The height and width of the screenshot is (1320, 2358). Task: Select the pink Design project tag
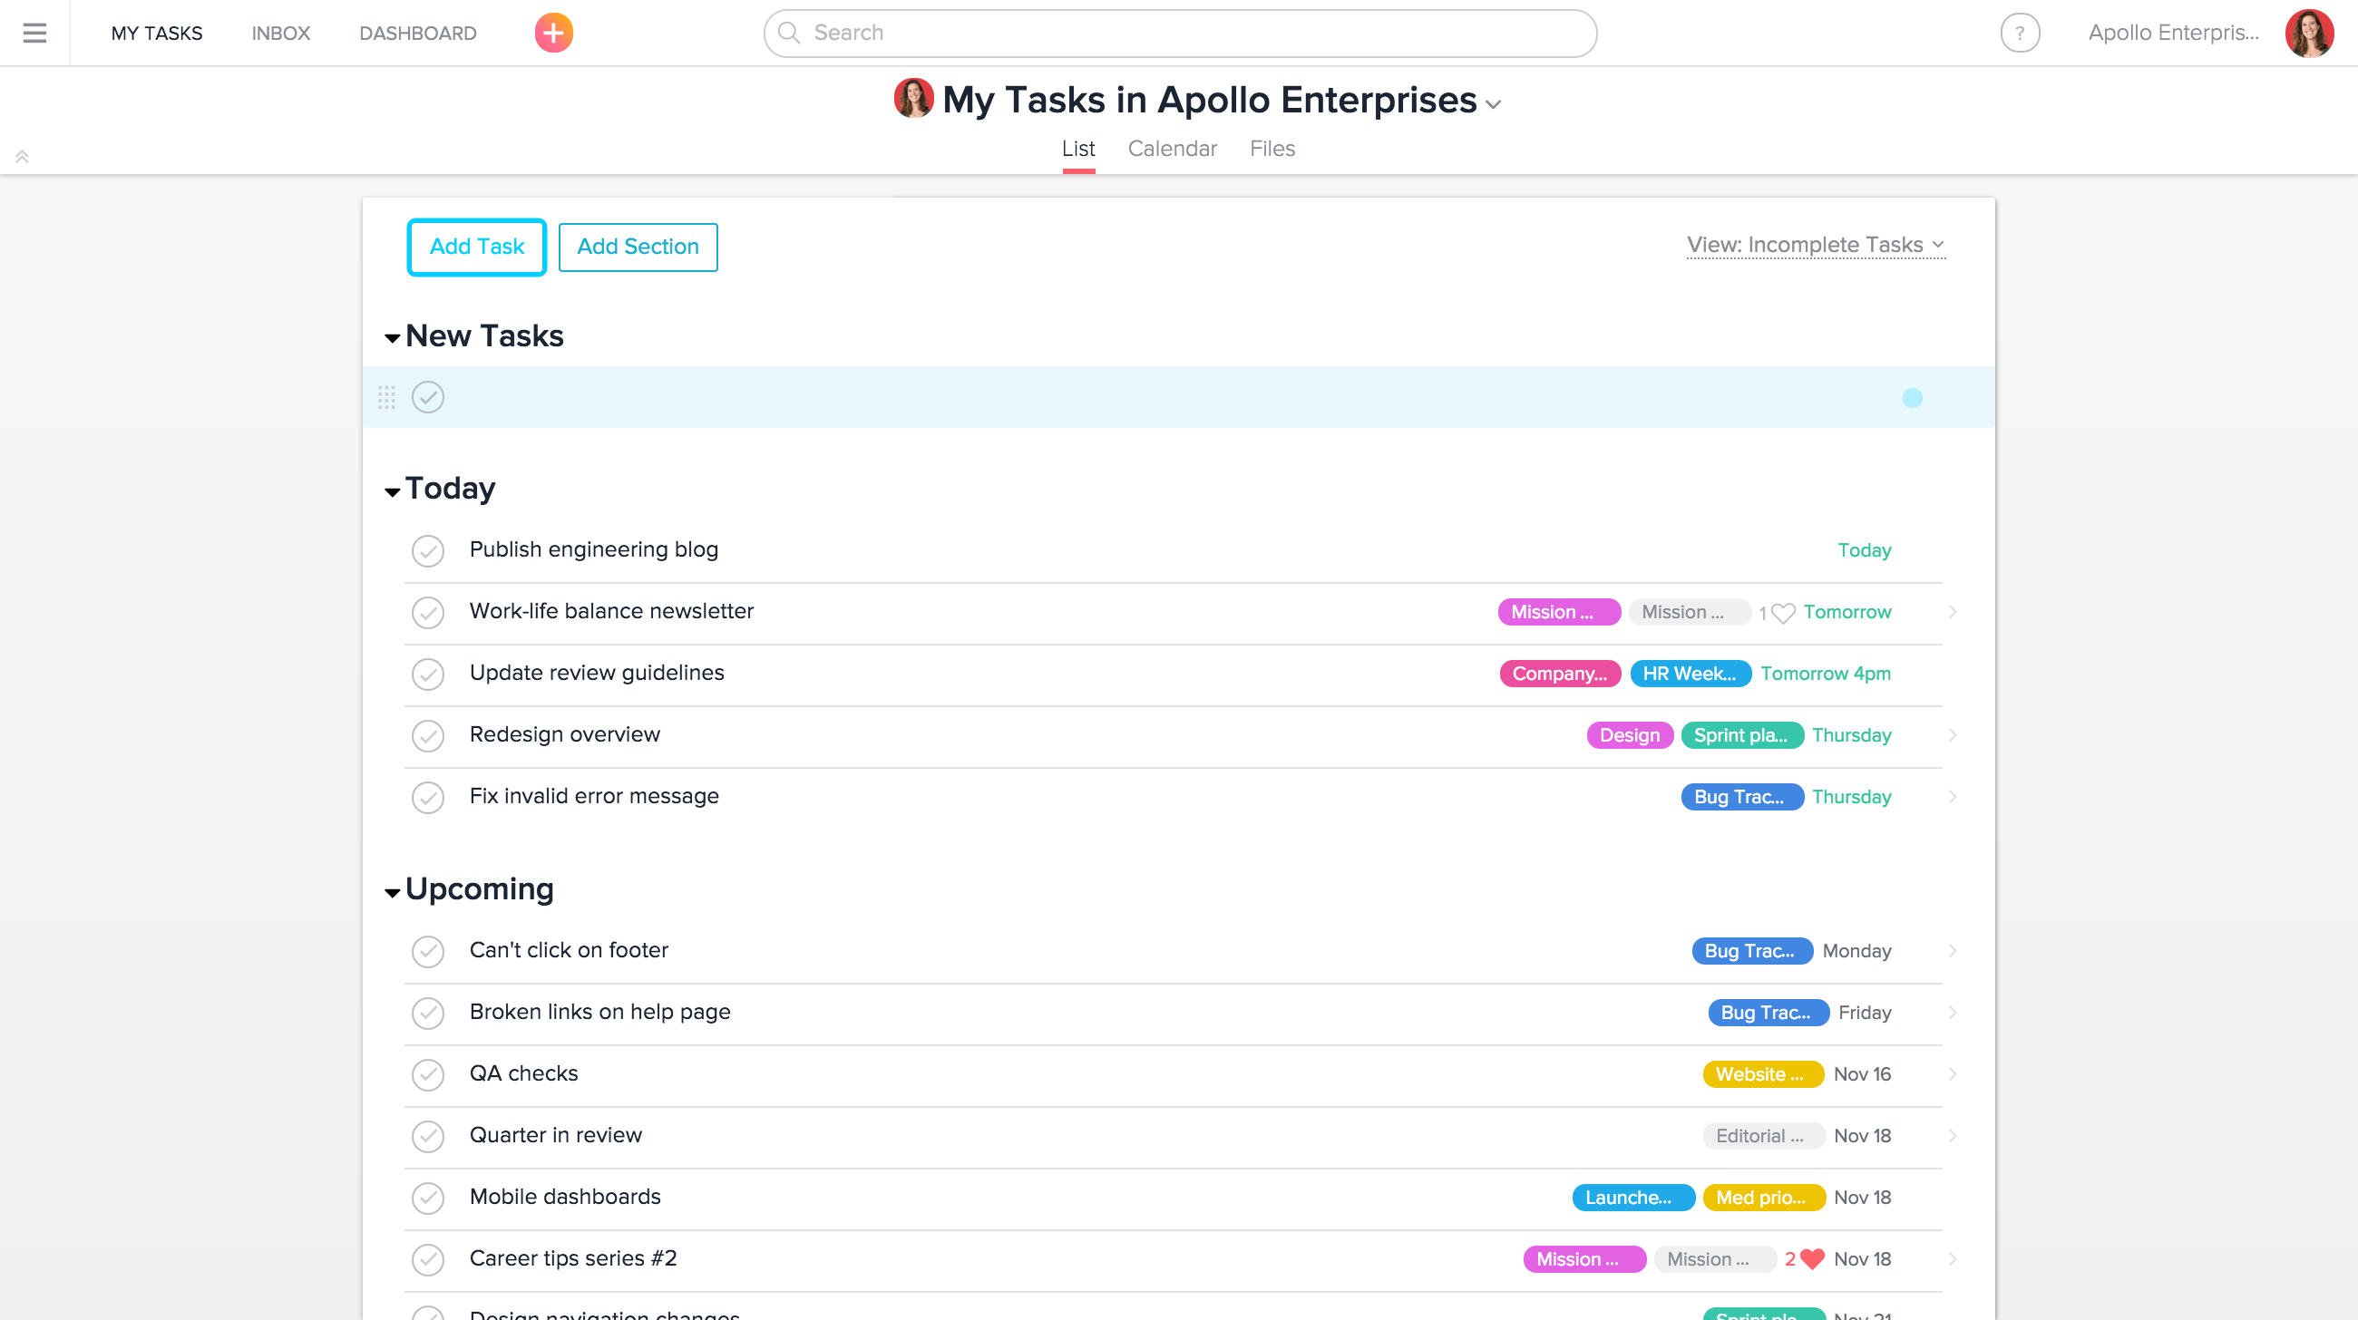tap(1630, 734)
